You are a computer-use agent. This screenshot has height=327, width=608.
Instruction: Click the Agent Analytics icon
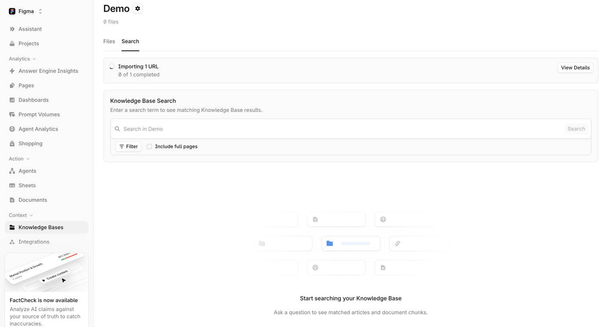point(12,129)
